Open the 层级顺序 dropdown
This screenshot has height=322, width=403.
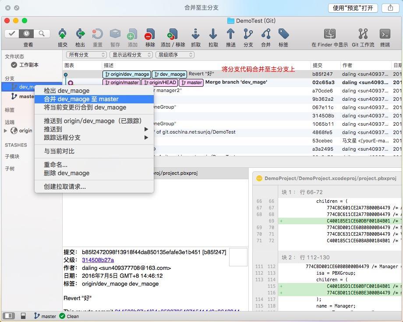click(x=175, y=55)
